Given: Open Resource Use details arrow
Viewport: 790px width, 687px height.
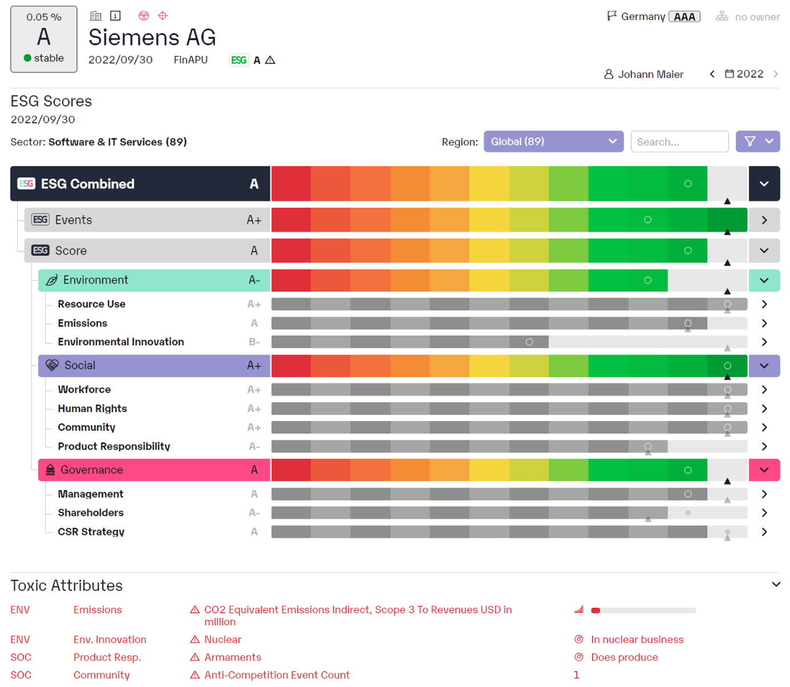Looking at the screenshot, I should point(764,304).
